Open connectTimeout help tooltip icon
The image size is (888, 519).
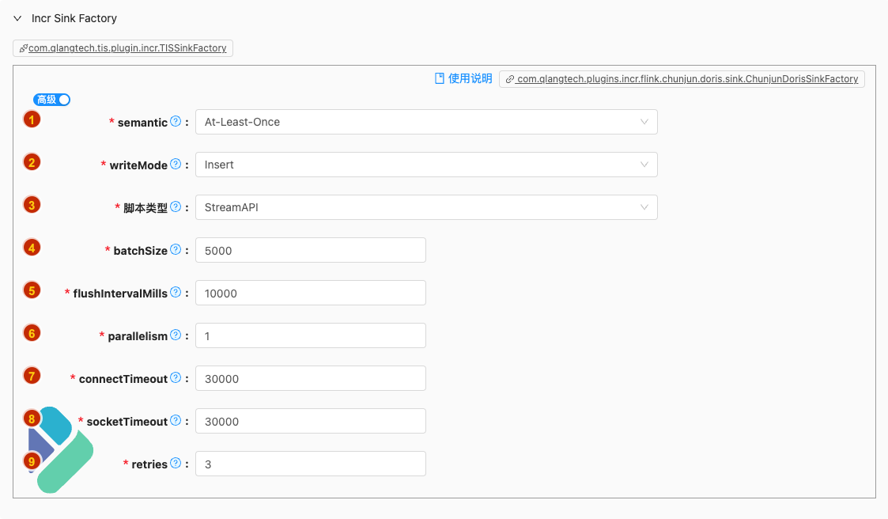coord(176,378)
